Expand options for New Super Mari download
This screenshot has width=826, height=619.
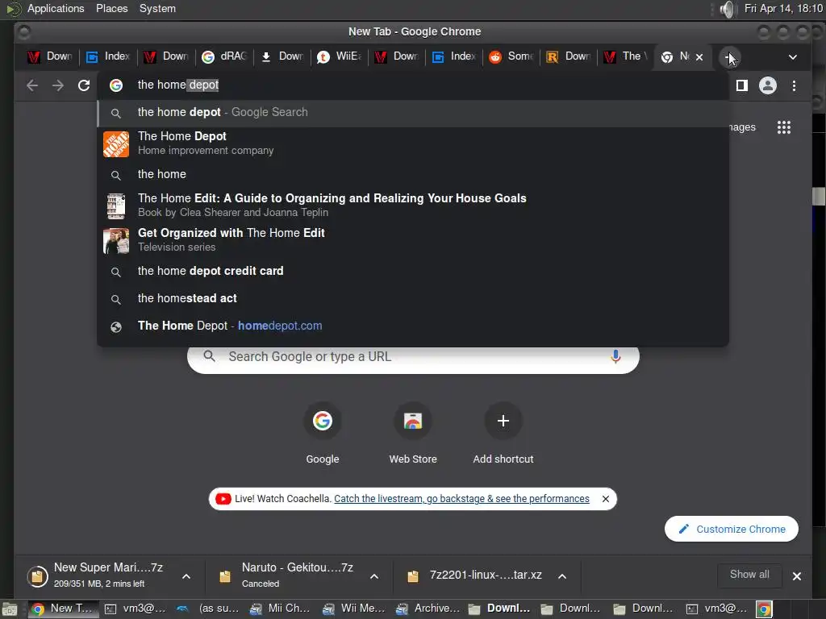coord(186,576)
